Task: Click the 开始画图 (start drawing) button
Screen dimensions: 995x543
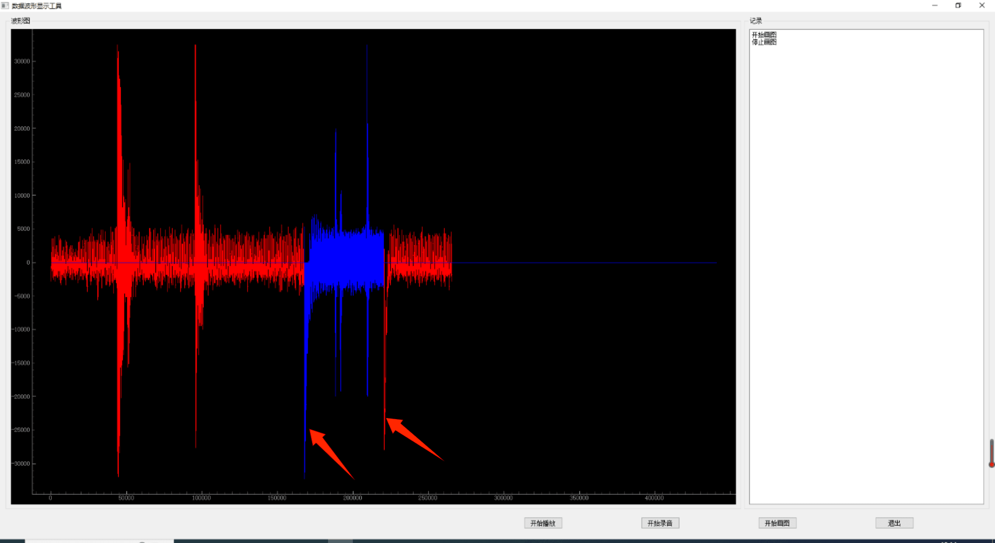Action: tap(777, 523)
